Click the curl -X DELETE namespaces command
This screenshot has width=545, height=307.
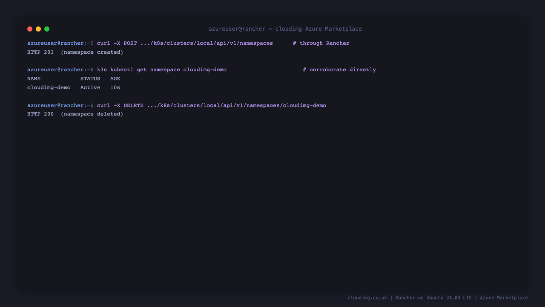tap(212, 105)
